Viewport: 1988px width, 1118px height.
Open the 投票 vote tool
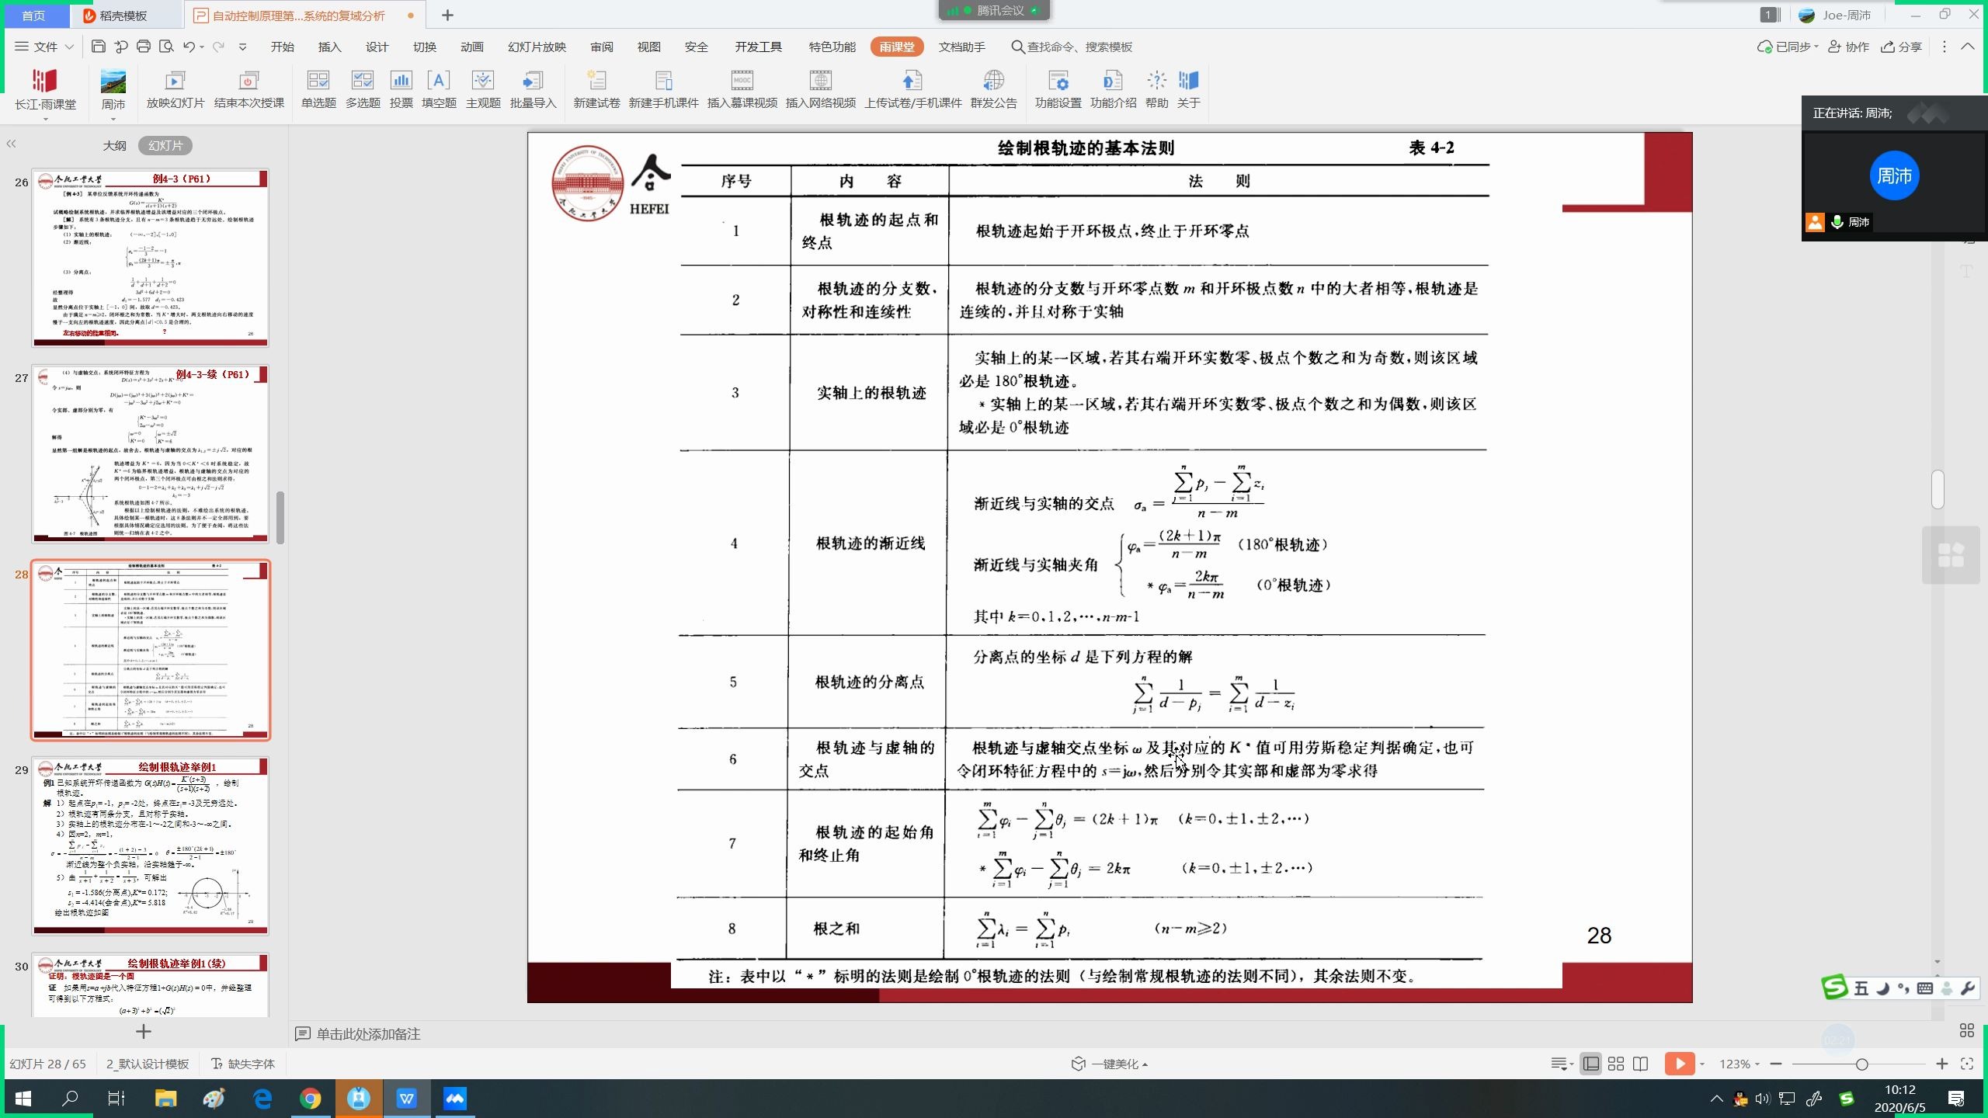[x=401, y=82]
